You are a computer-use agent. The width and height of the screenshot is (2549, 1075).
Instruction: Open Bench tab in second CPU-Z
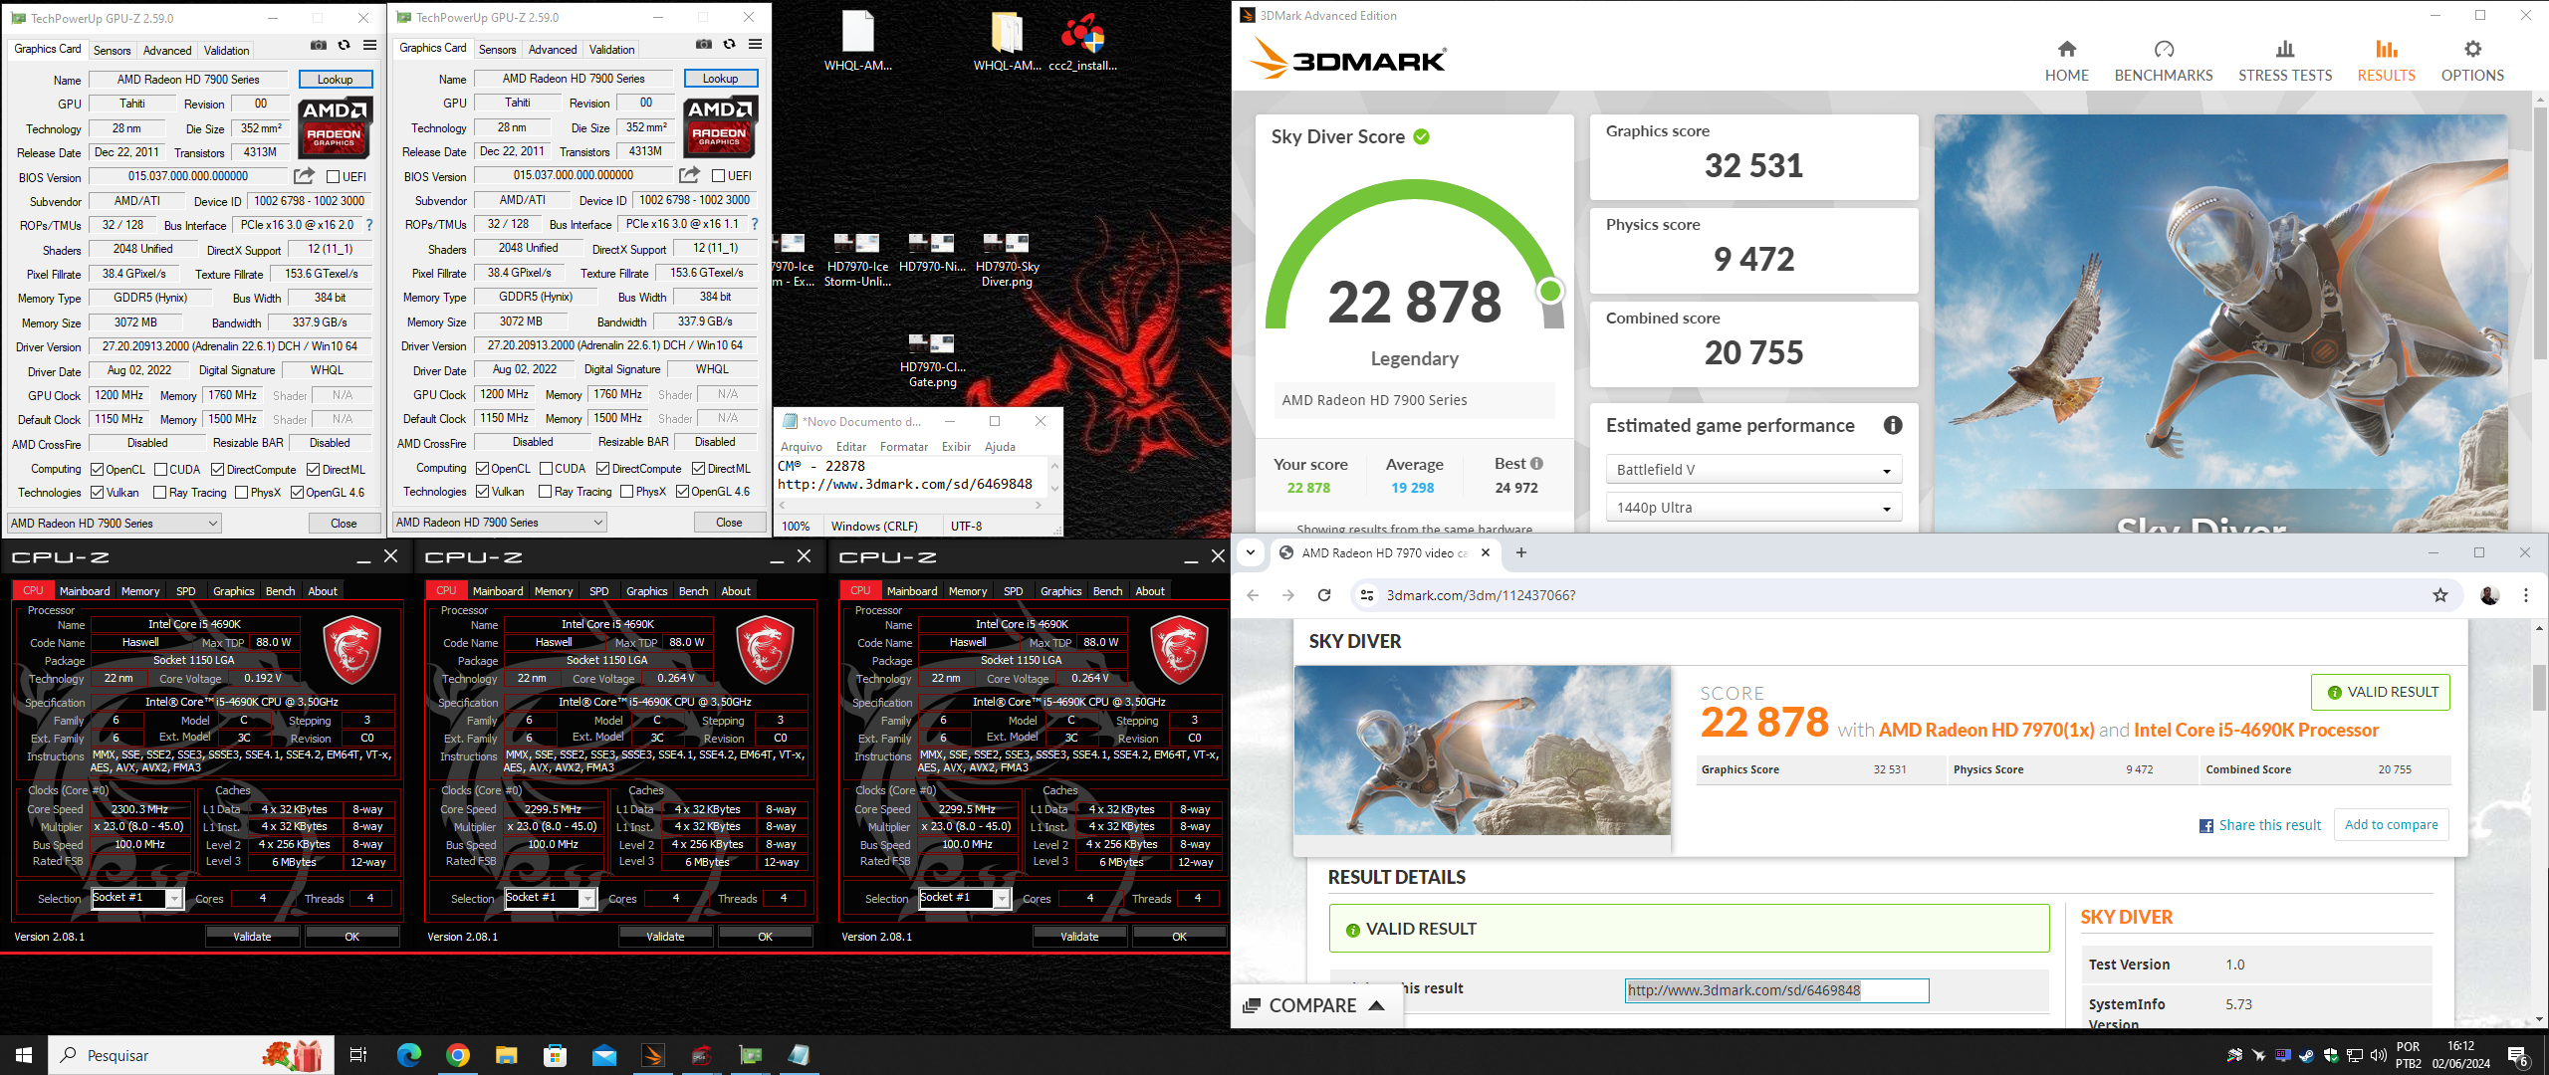[x=694, y=591]
